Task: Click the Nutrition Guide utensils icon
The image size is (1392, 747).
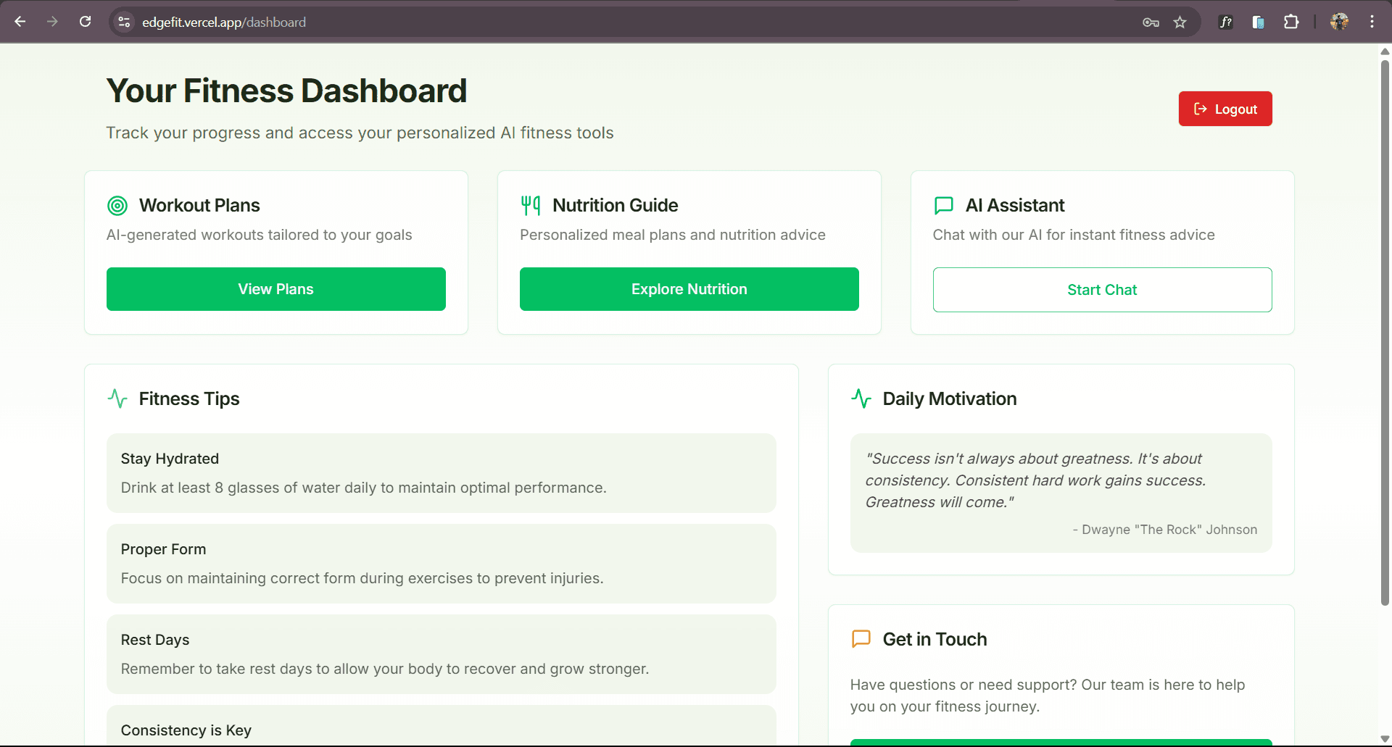Action: (x=531, y=206)
